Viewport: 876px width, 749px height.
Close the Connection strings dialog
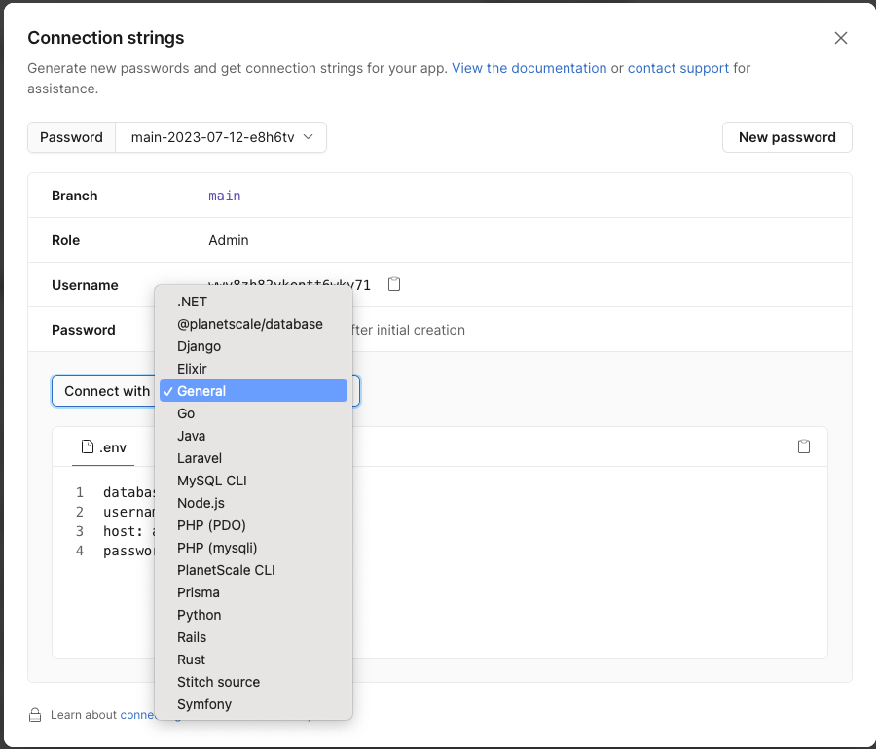coord(841,38)
